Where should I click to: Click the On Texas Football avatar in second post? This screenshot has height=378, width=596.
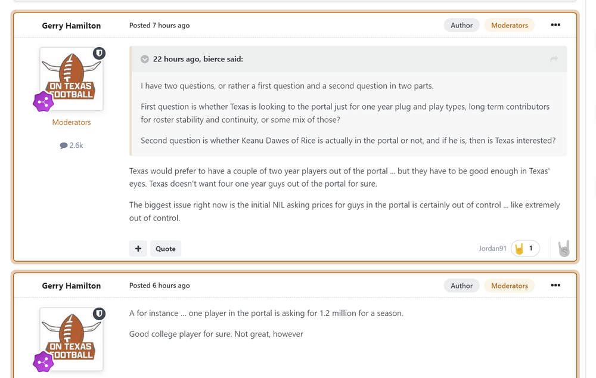[x=72, y=339]
